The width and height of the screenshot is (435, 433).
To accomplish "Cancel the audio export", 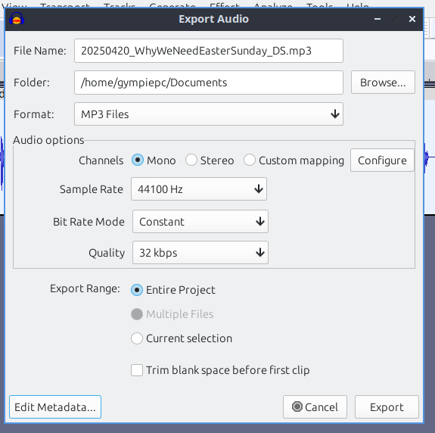I will pos(315,407).
